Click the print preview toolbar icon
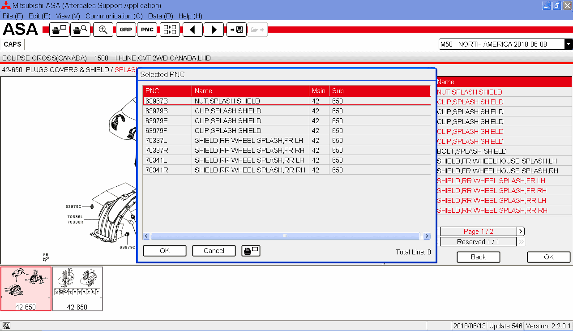 (59, 30)
